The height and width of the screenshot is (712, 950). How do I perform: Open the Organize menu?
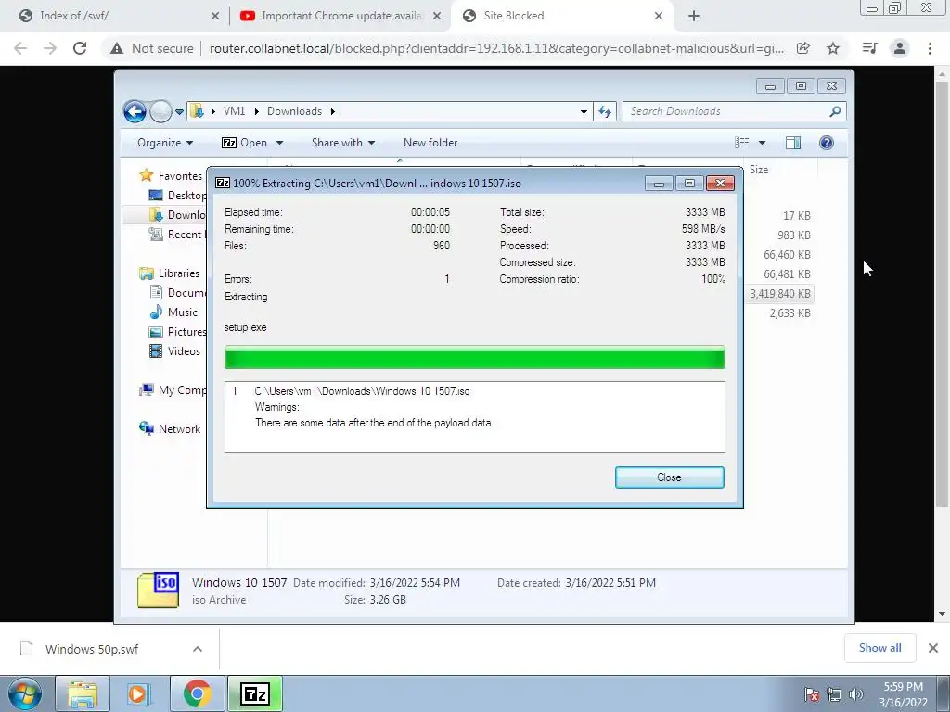point(165,143)
